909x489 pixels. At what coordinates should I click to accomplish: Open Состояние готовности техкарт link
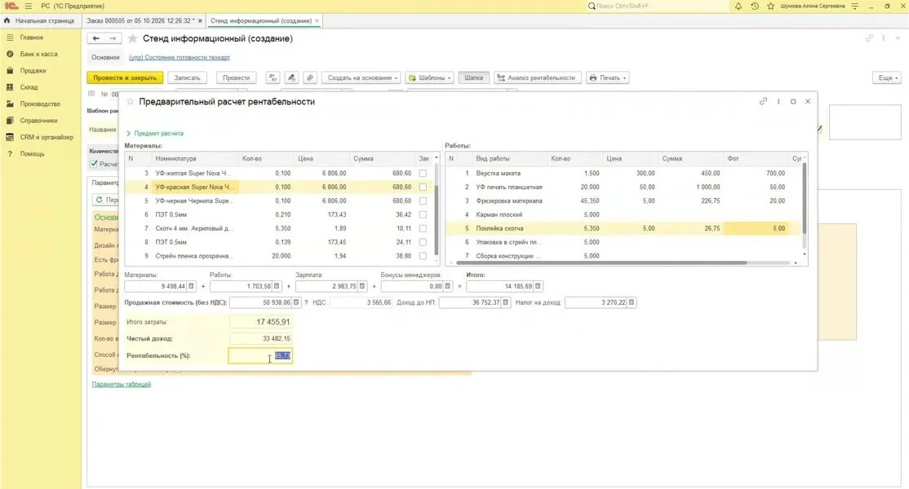180,57
